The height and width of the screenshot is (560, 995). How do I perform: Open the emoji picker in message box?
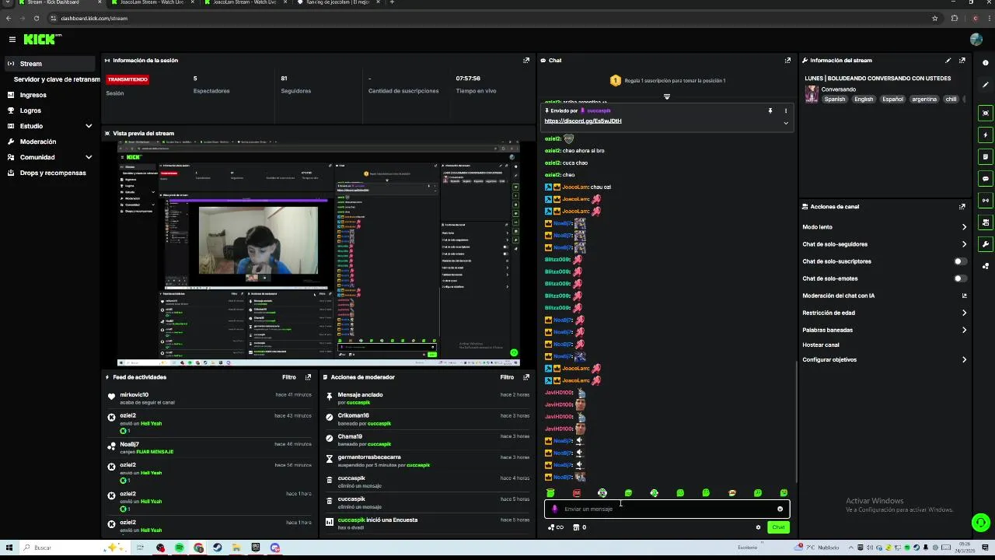(x=780, y=509)
